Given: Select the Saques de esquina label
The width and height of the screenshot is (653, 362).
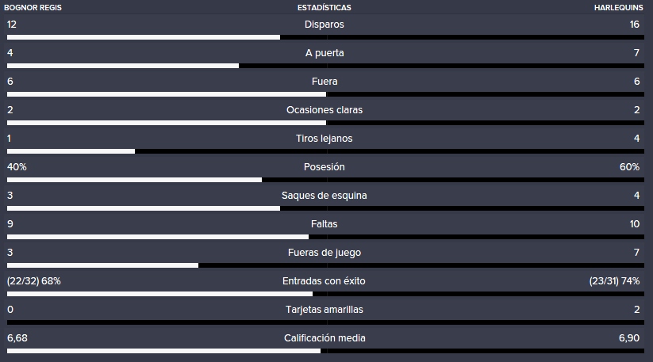Looking at the screenshot, I should 324,196.
